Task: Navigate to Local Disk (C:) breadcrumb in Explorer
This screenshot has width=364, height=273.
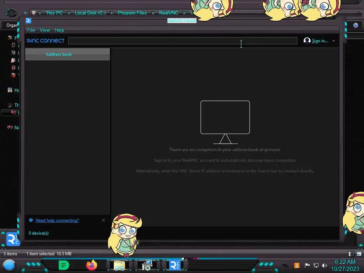Action: point(90,13)
